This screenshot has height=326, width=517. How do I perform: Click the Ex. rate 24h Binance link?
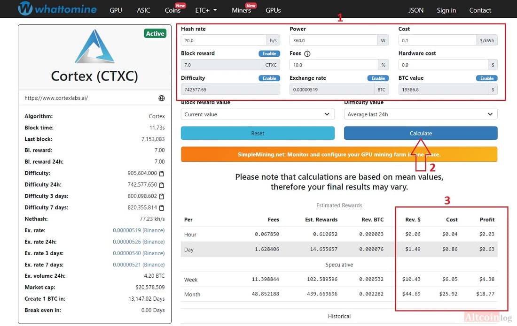click(139, 242)
